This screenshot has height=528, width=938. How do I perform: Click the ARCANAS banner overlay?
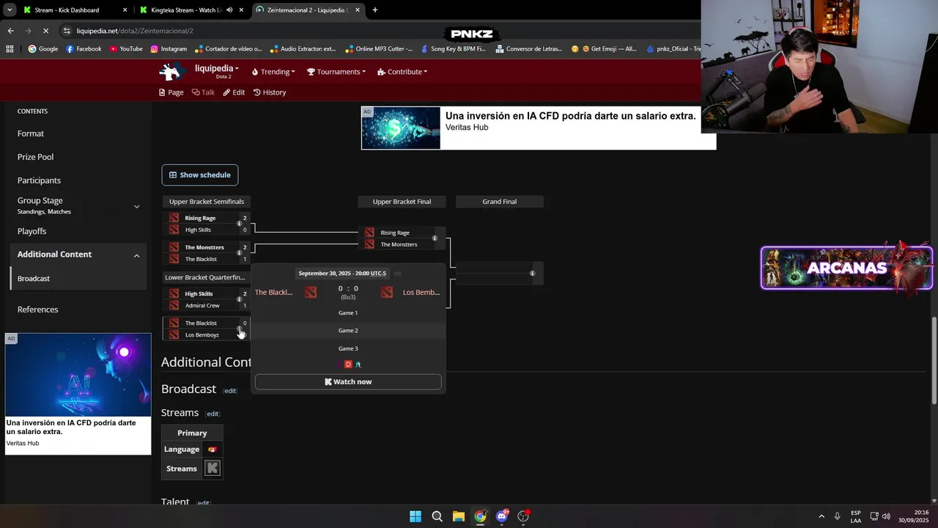click(x=846, y=268)
